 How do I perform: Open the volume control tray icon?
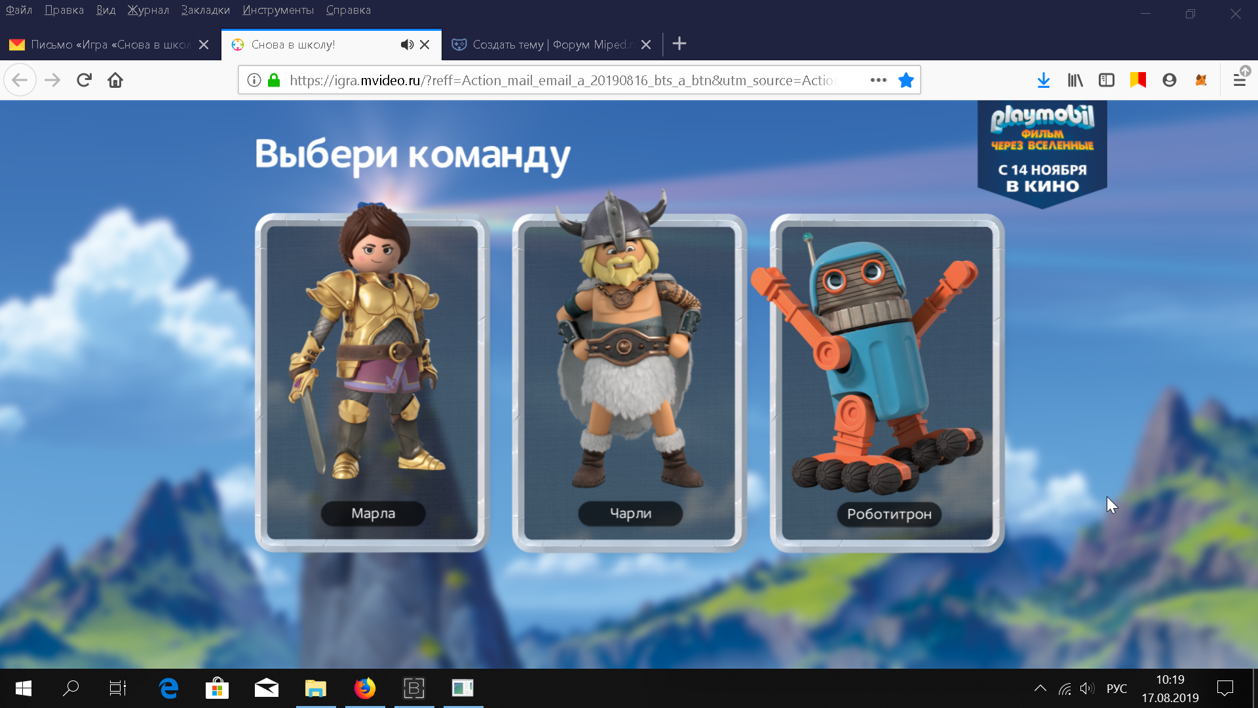tap(1088, 688)
